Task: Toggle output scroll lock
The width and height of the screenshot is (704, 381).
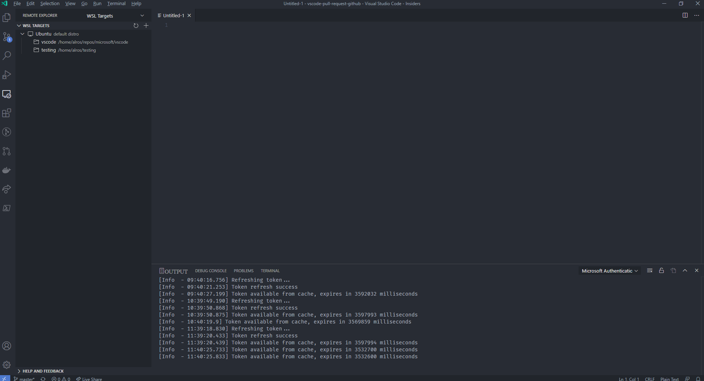Action: pos(661,271)
